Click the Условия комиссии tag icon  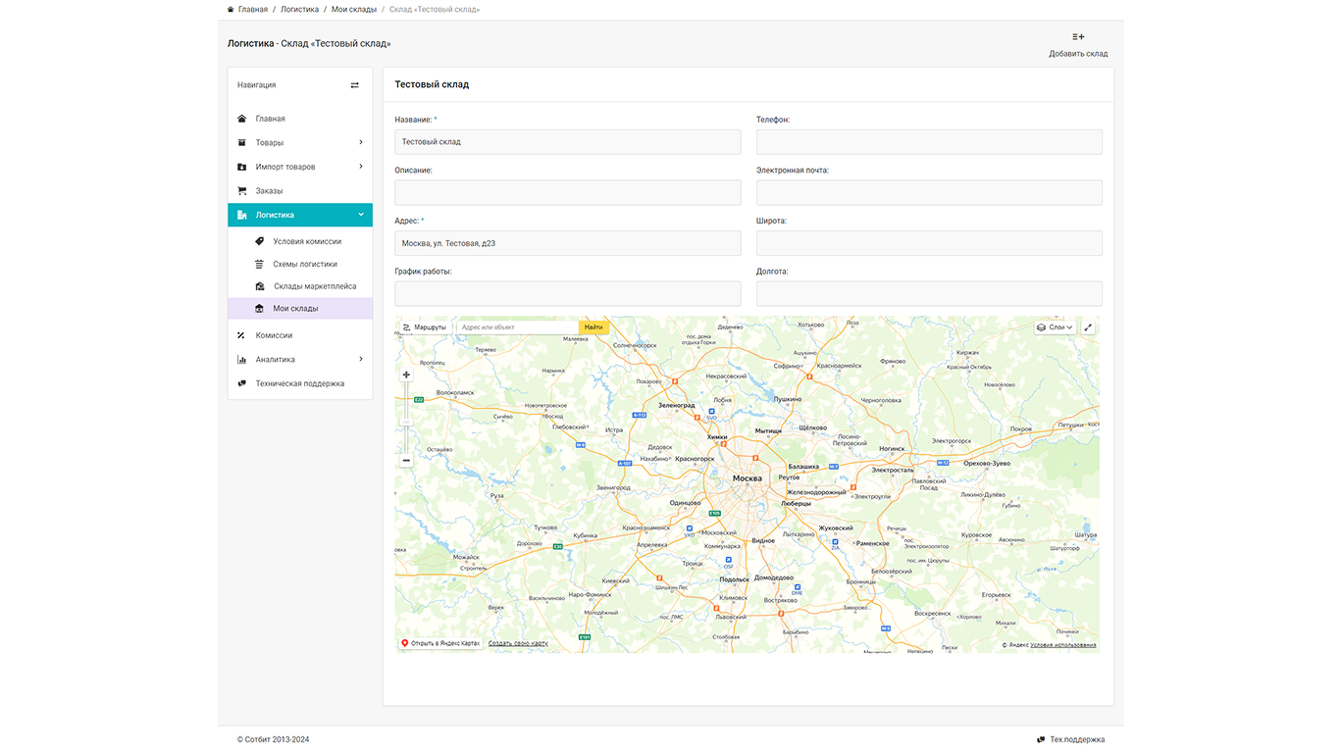[260, 241]
